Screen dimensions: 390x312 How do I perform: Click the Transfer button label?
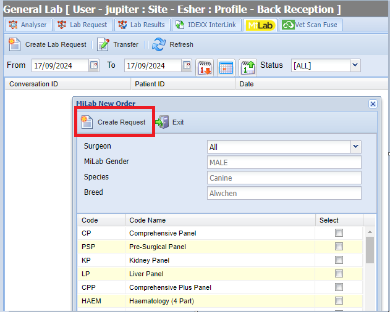tap(126, 44)
